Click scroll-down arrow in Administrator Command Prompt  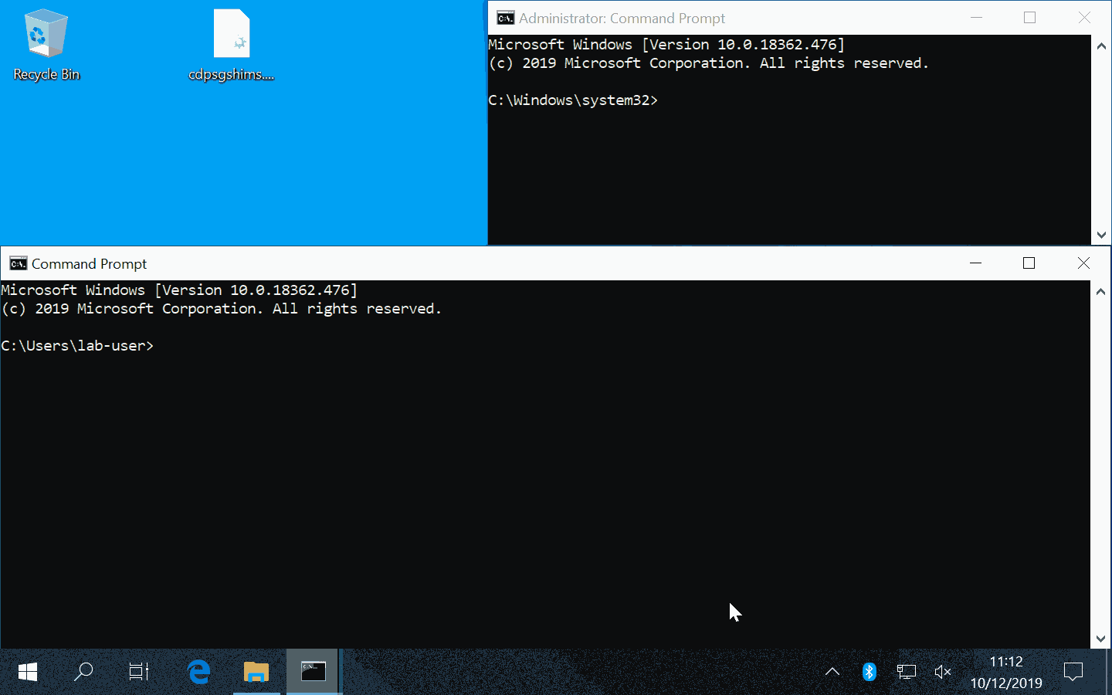(1101, 235)
